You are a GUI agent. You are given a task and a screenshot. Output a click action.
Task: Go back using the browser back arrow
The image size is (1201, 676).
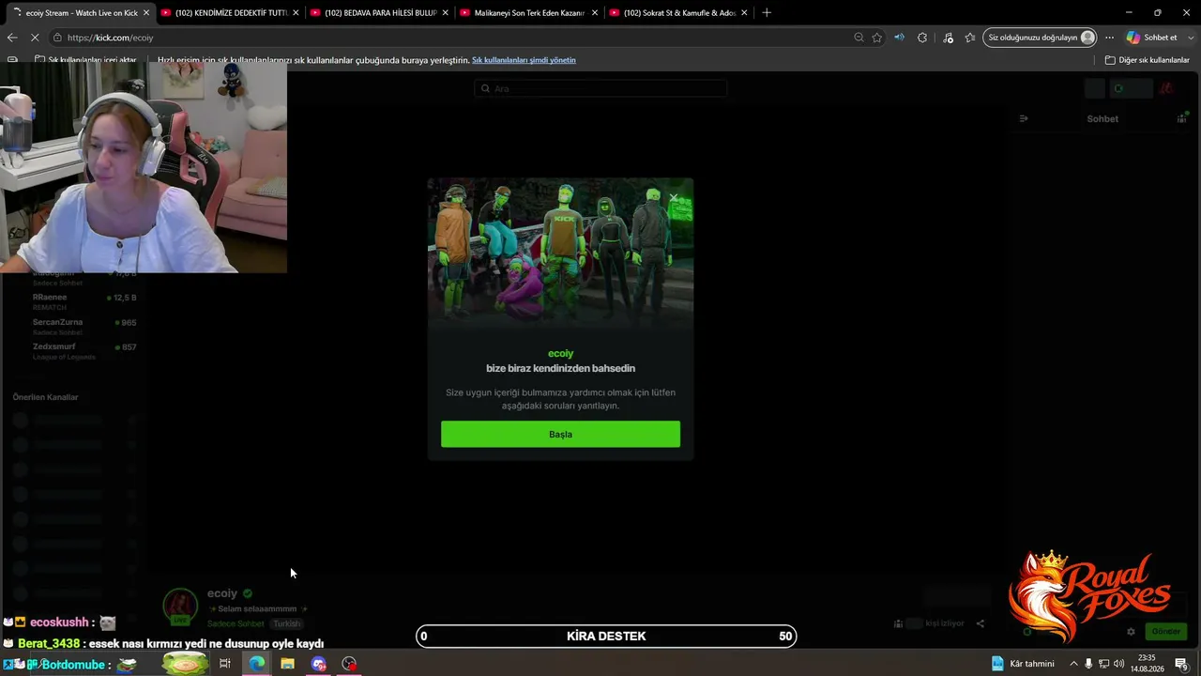(x=12, y=38)
